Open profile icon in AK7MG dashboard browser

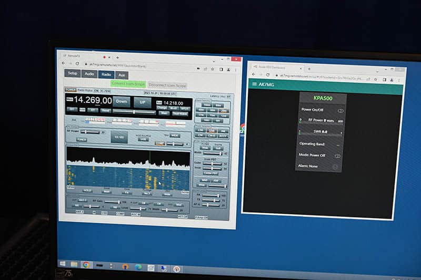point(392,80)
